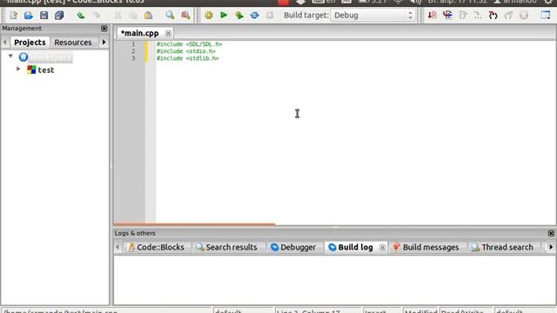Open the Debugging windows icon menu
The width and height of the screenshot is (557, 313).
pos(546,15)
